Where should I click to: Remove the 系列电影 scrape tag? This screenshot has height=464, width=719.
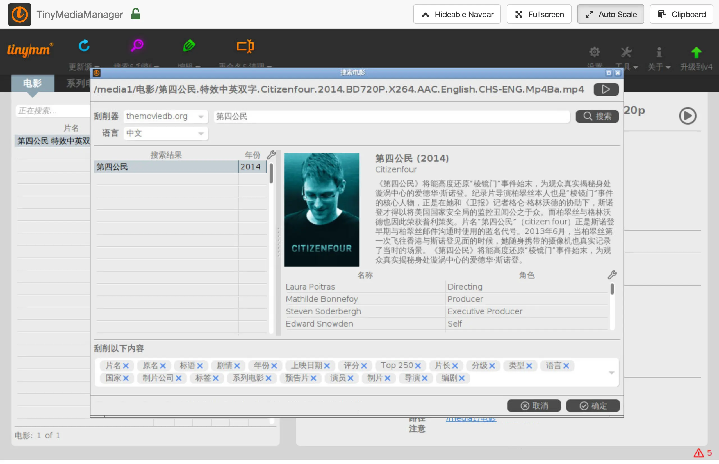[x=269, y=378]
